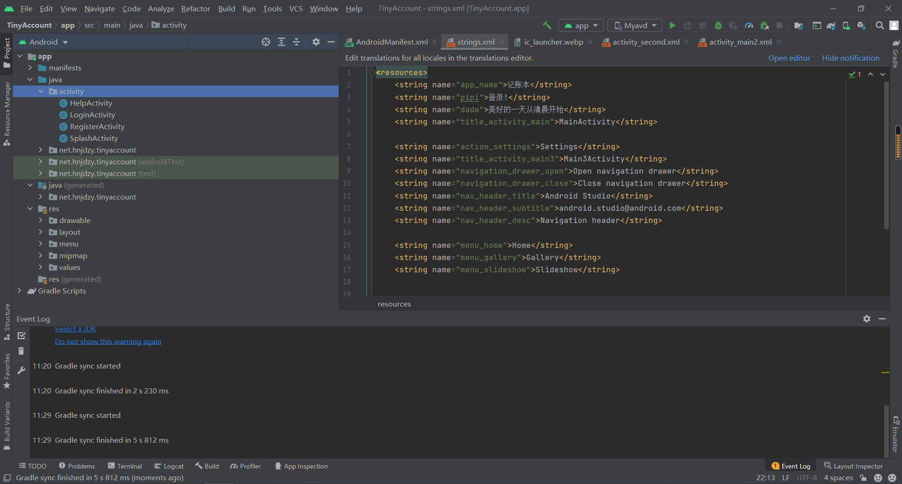
Task: Toggle the Emulator tool window
Action: 895,435
